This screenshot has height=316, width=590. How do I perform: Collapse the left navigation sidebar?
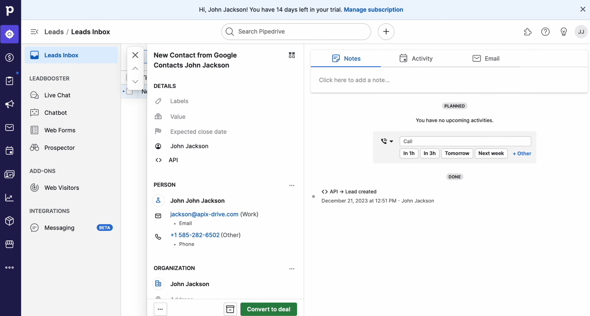[34, 32]
